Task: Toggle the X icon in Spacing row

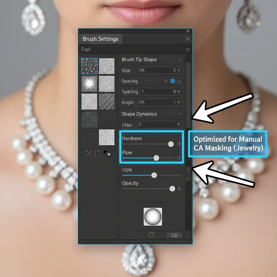Action: [166, 81]
